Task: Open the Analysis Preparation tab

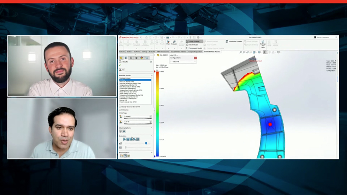Action: click(x=195, y=52)
